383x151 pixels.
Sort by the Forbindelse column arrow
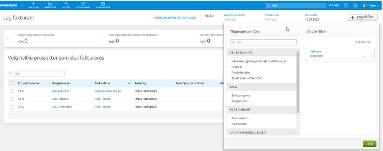point(129,83)
